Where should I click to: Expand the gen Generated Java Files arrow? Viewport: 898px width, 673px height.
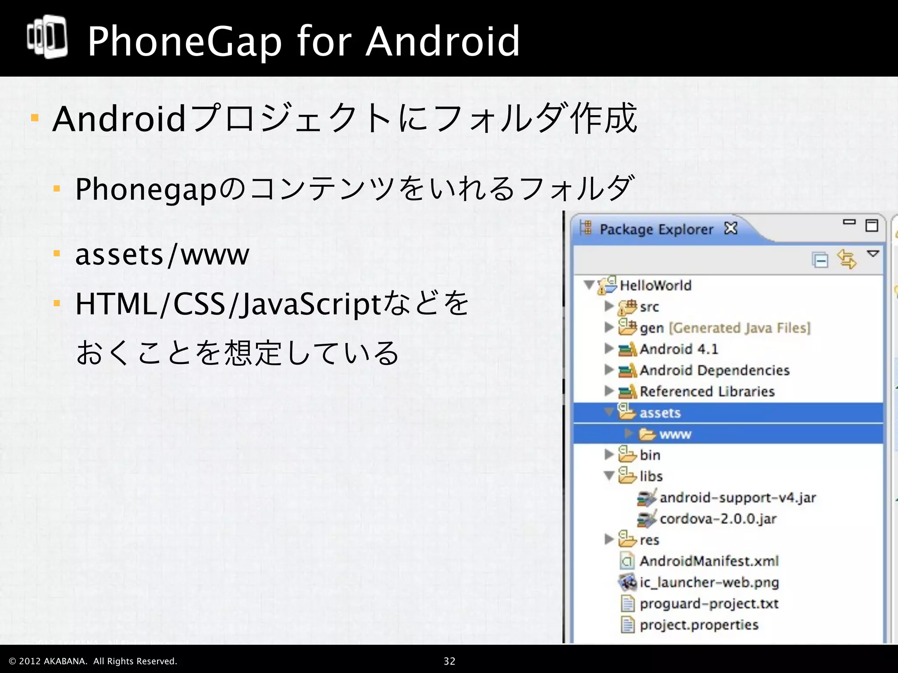click(x=609, y=327)
